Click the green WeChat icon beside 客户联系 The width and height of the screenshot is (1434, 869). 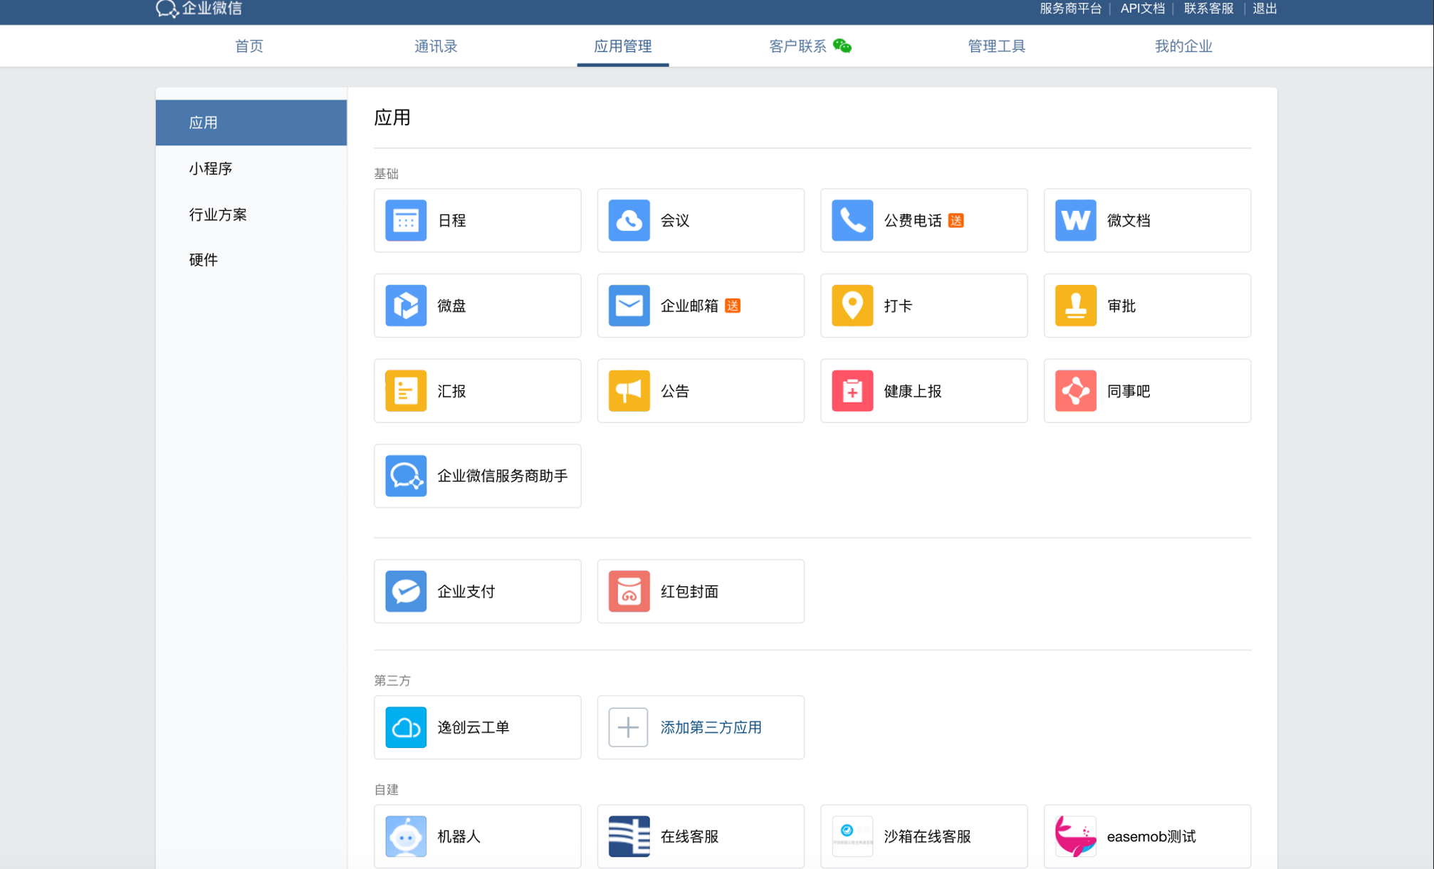(x=842, y=46)
